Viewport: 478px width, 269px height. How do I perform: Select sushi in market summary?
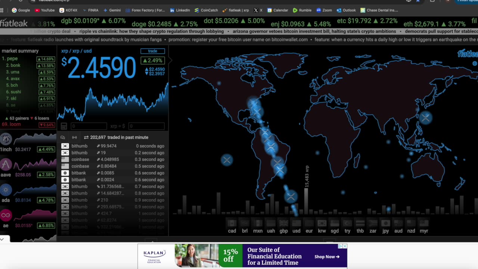point(28,92)
